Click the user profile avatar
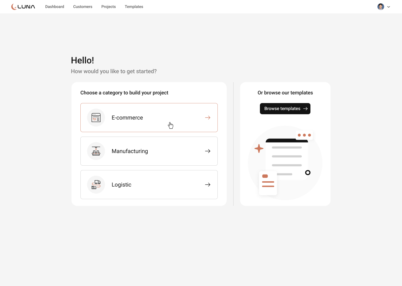The width and height of the screenshot is (402, 286). (381, 7)
